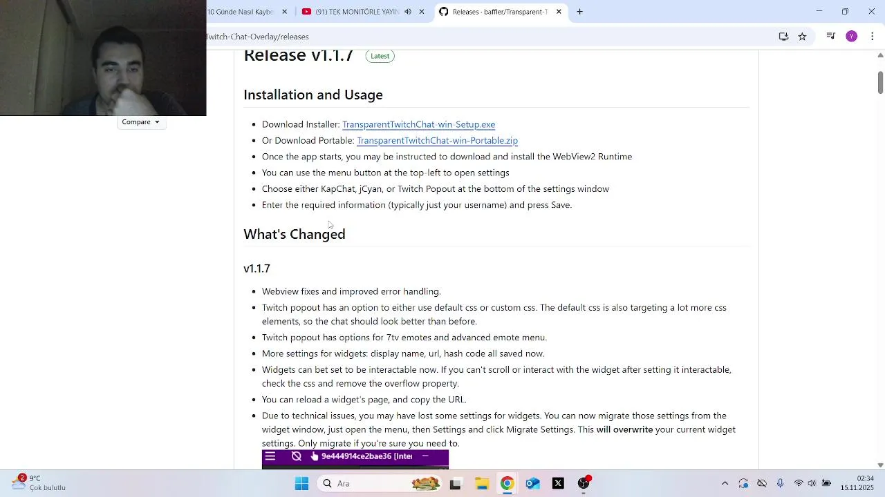Close the '10 Günde Nasıl Kaybe' tab
885x497 pixels.
click(284, 12)
